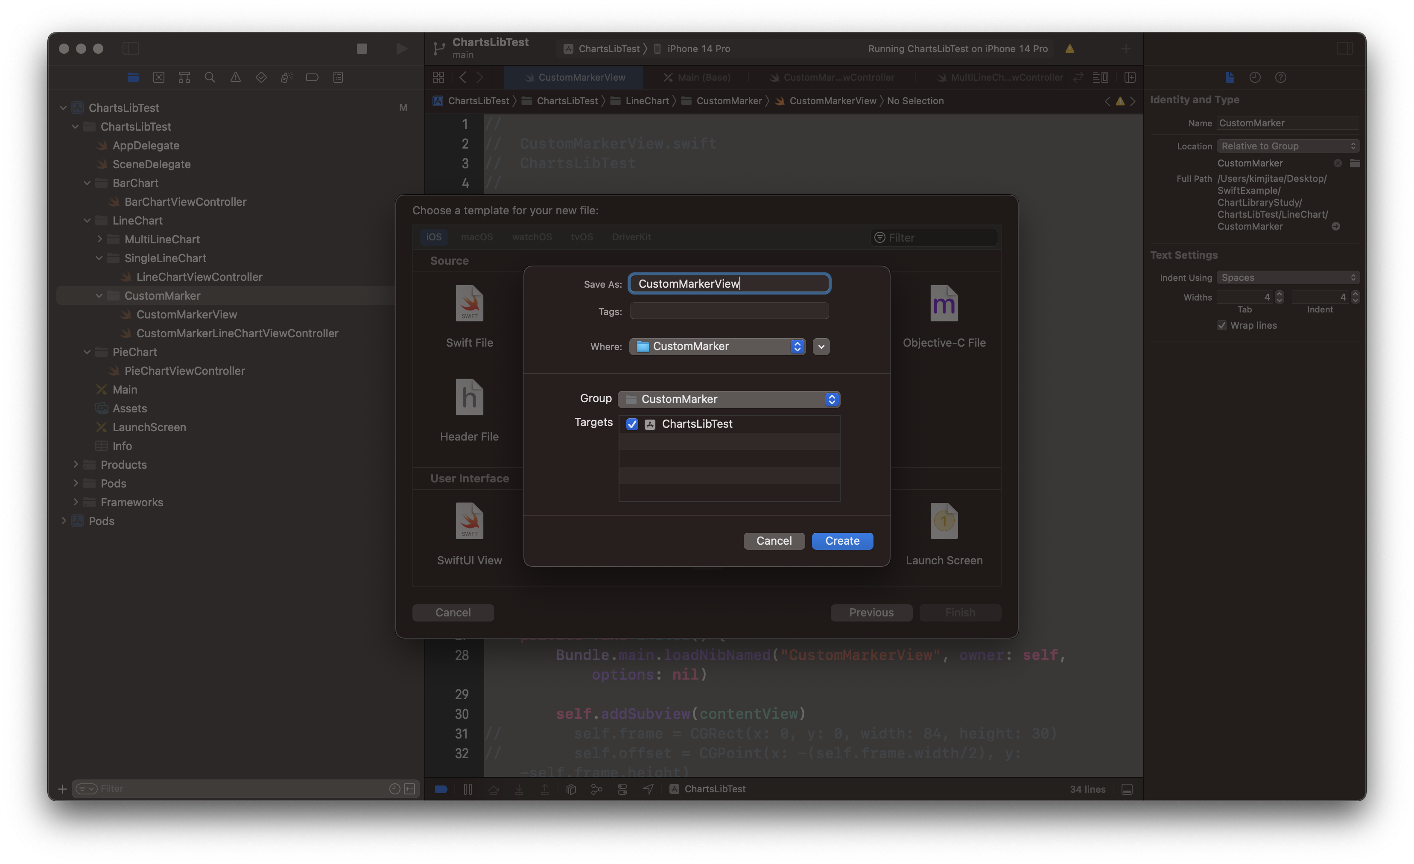Open the Where folder popup menu

point(717,347)
